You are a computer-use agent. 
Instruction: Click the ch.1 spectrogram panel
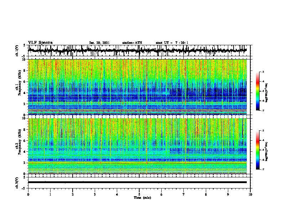point(137,87)
